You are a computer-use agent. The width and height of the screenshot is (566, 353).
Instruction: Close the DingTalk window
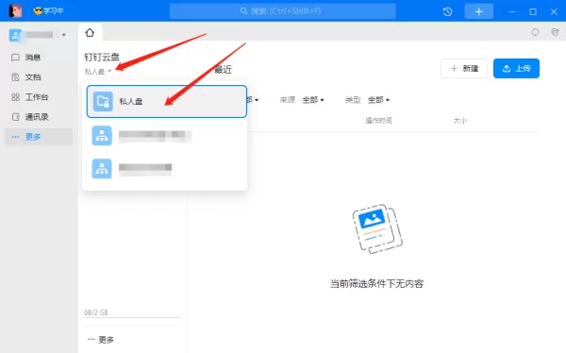554,11
